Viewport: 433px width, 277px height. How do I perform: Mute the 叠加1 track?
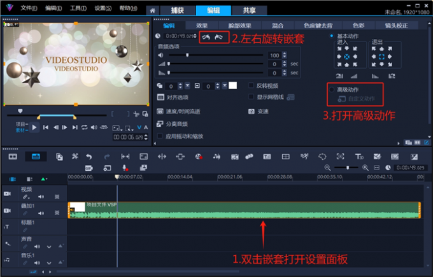click(41, 213)
